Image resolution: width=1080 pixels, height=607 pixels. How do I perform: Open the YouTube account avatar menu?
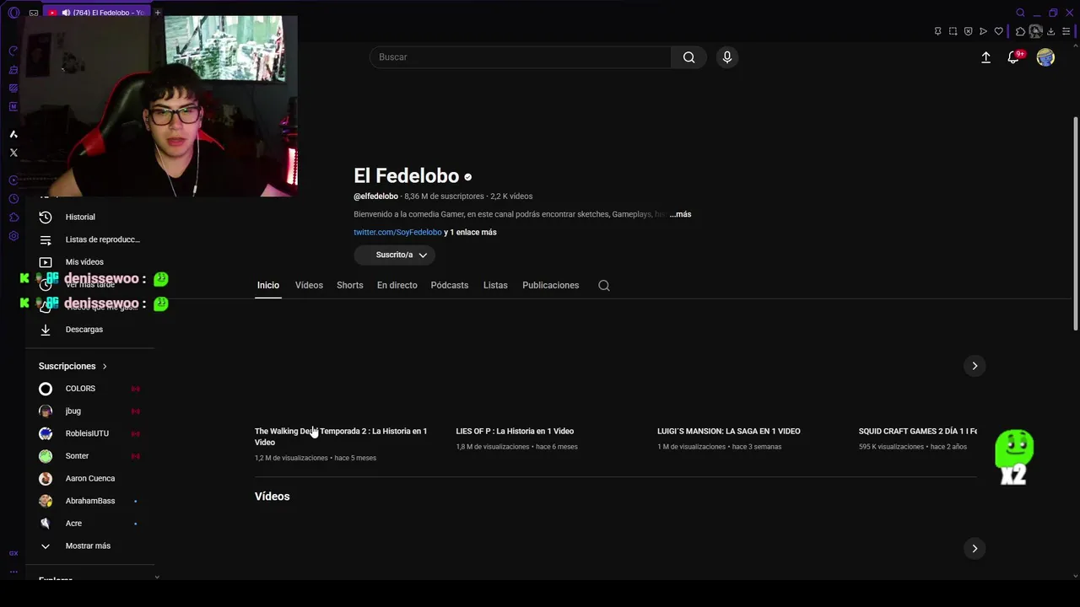[x=1045, y=57]
